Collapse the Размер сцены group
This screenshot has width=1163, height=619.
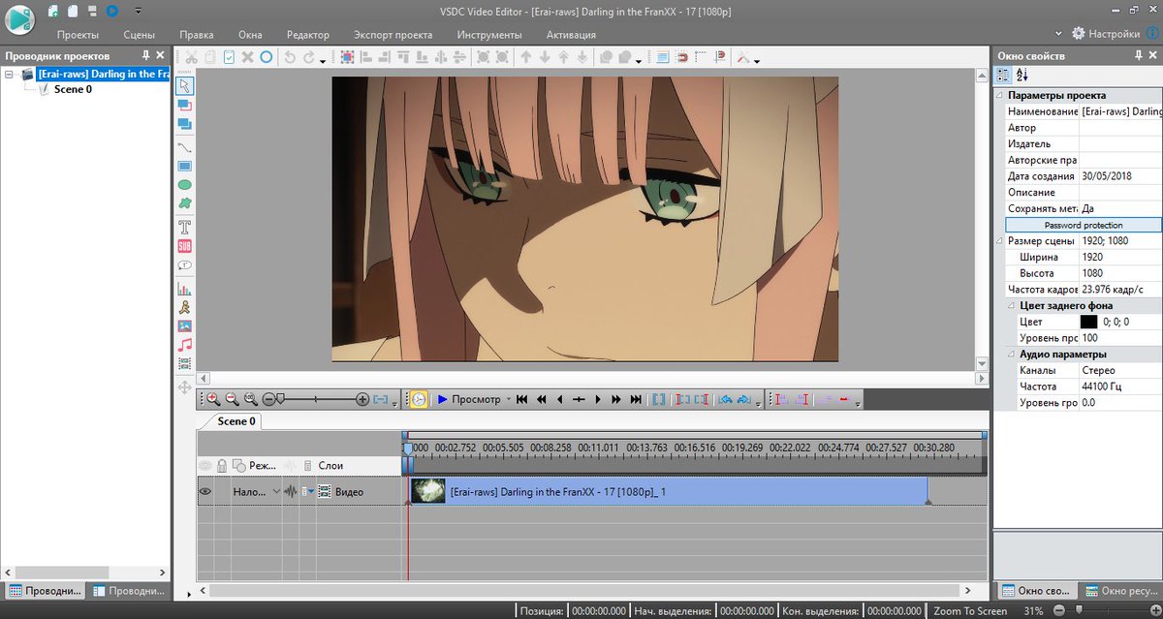click(x=1000, y=240)
